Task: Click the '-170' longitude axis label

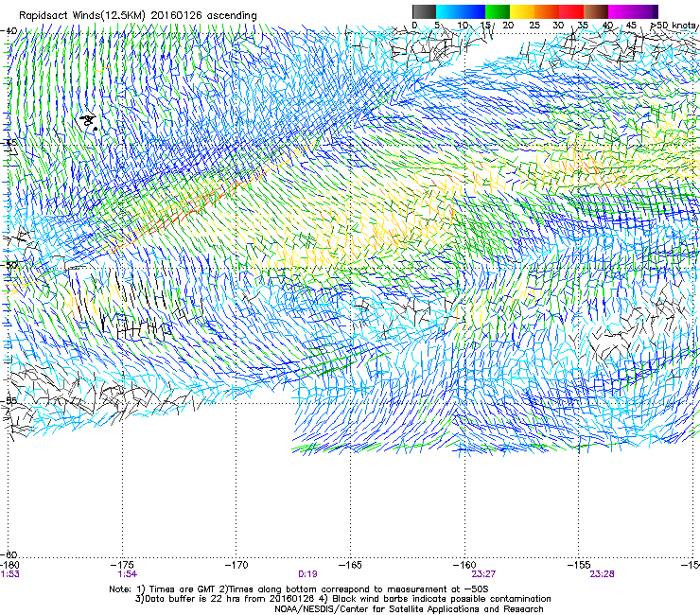Action: (236, 566)
